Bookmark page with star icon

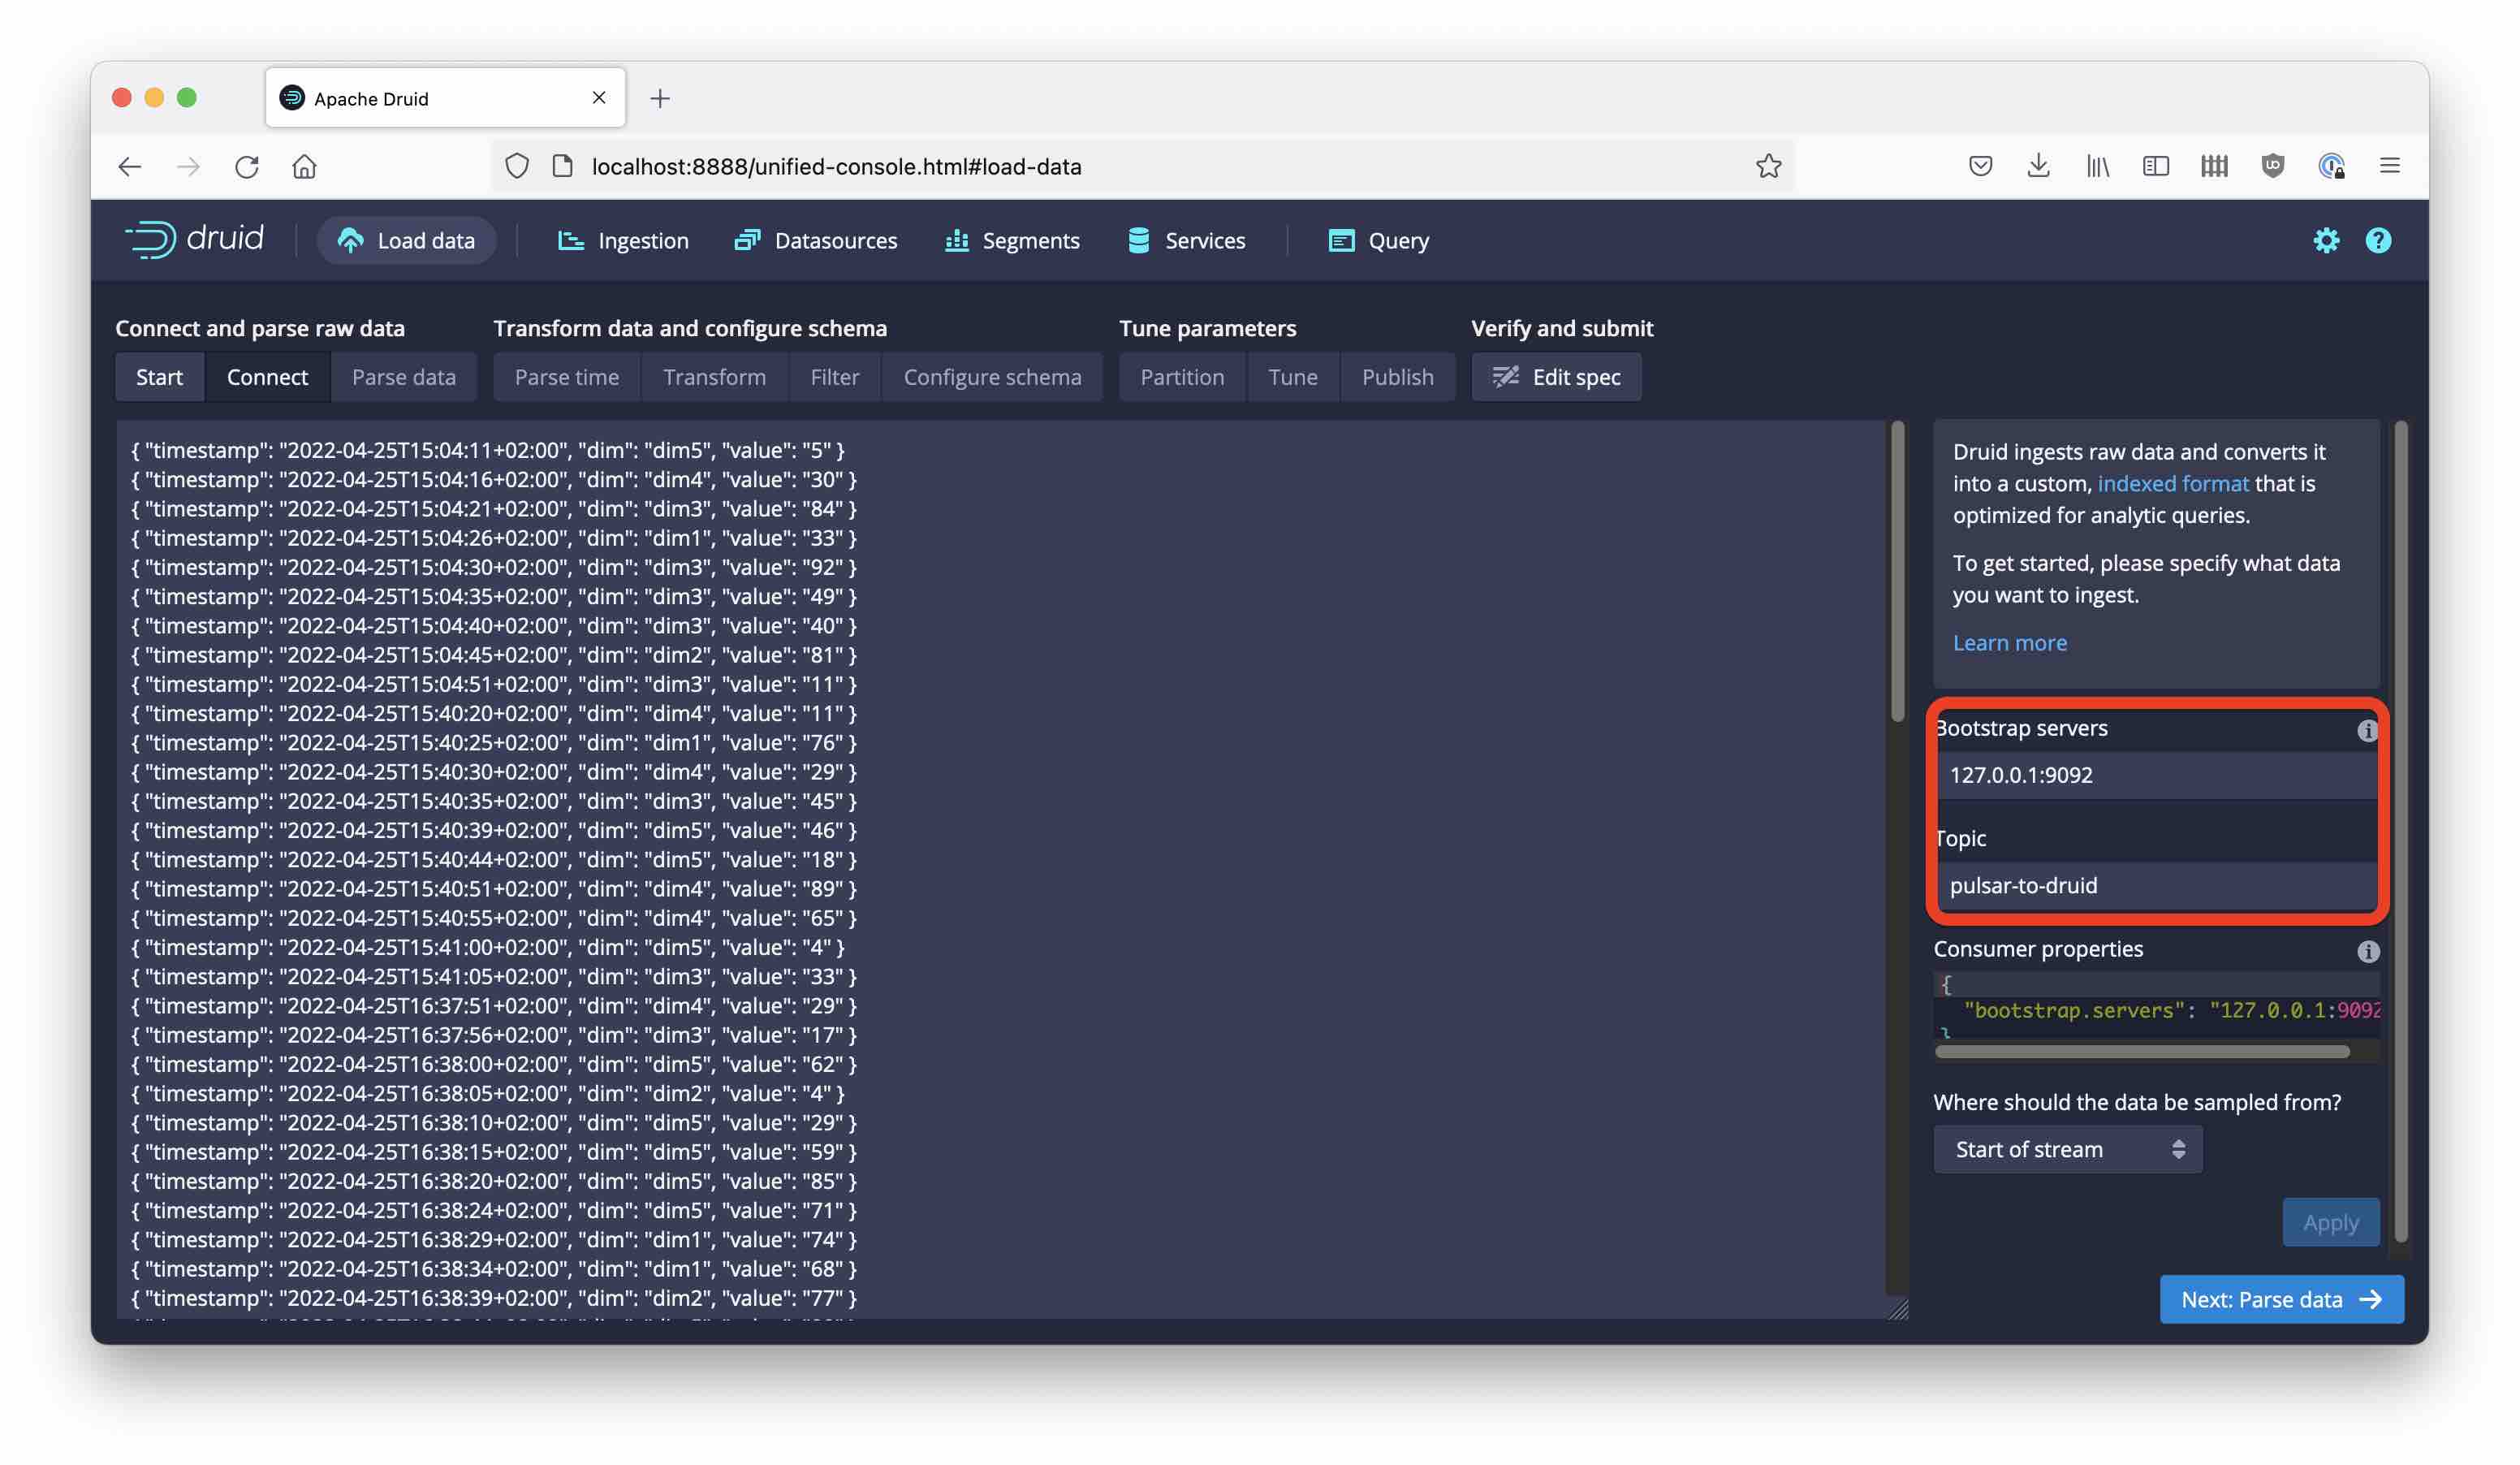tap(1767, 166)
